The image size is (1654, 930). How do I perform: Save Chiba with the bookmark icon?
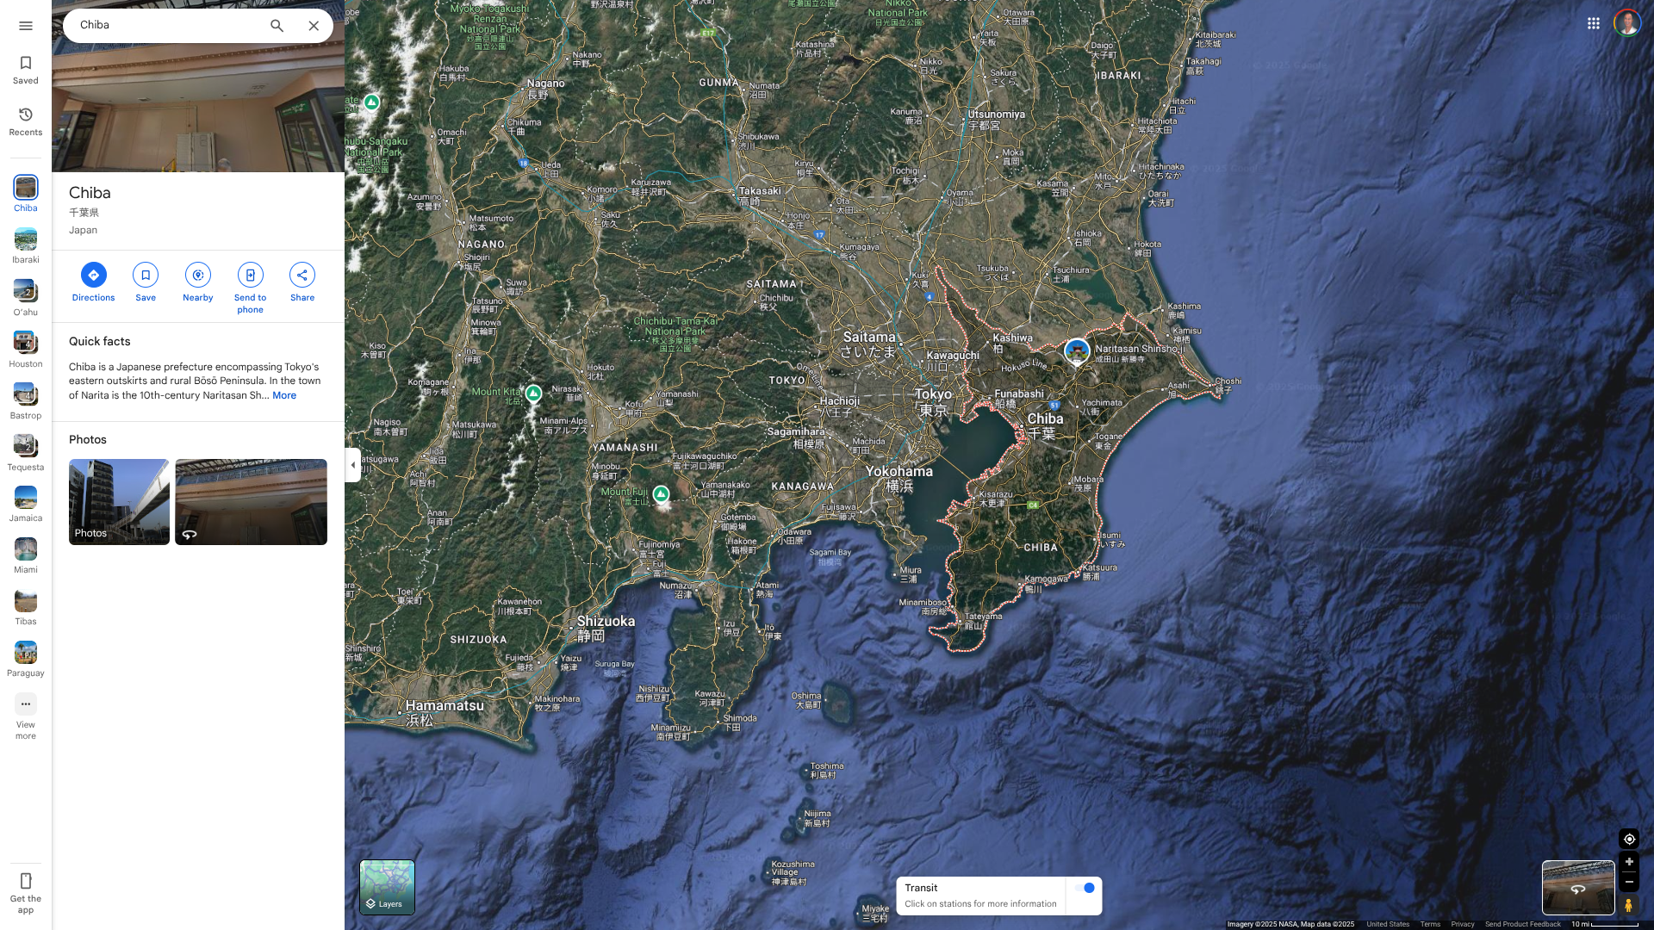click(146, 276)
